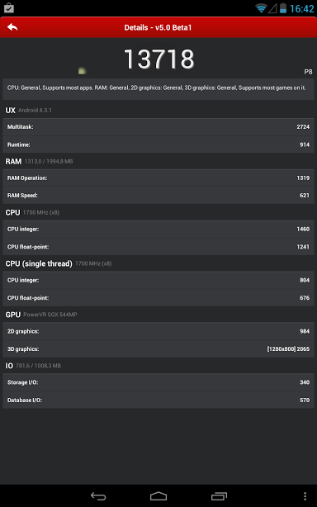Tap the RAM Speed result row
The height and width of the screenshot is (507, 317).
[x=158, y=196]
